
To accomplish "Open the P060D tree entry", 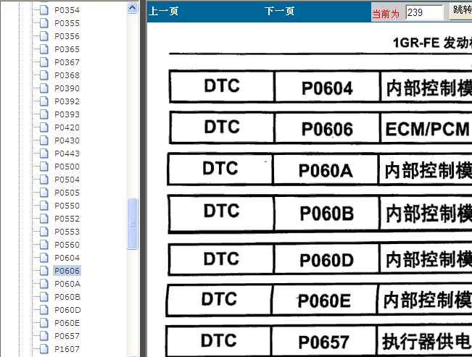I will tap(67, 310).
